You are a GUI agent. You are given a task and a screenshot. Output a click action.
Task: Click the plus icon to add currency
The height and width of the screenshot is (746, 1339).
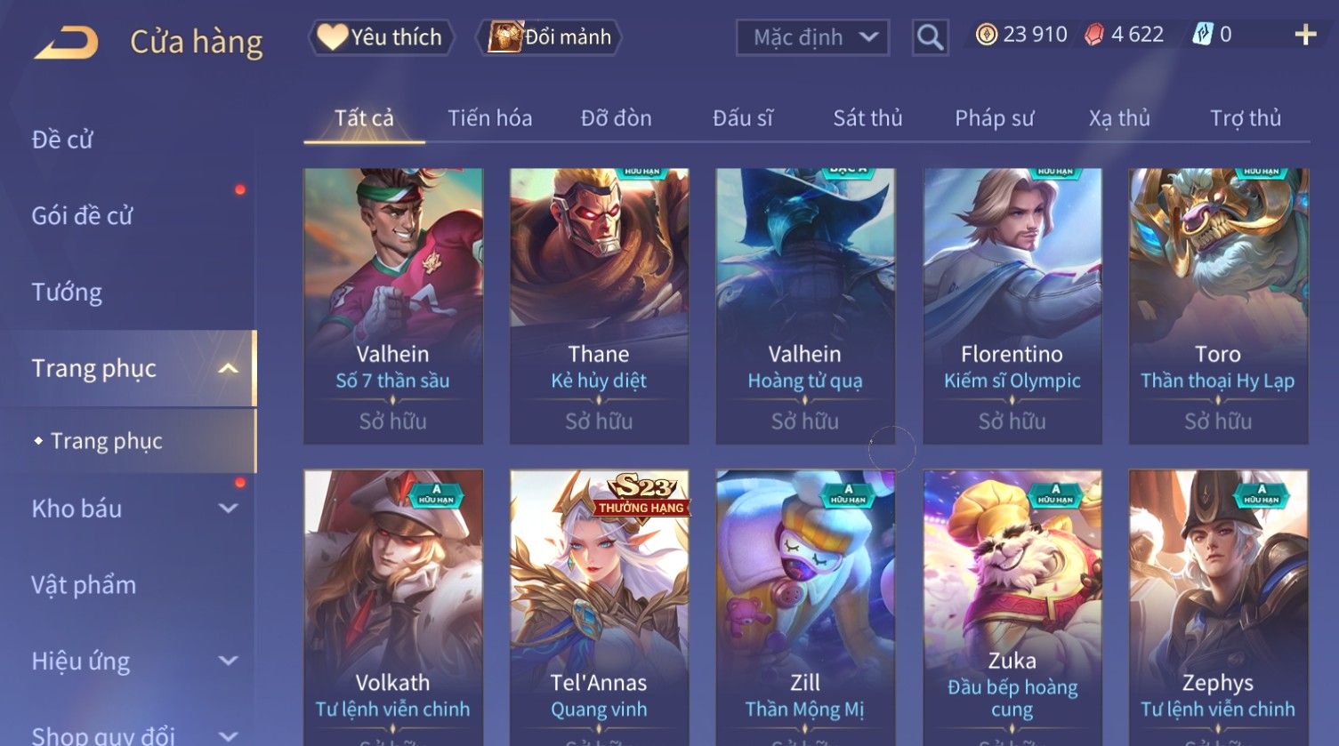point(1305,35)
